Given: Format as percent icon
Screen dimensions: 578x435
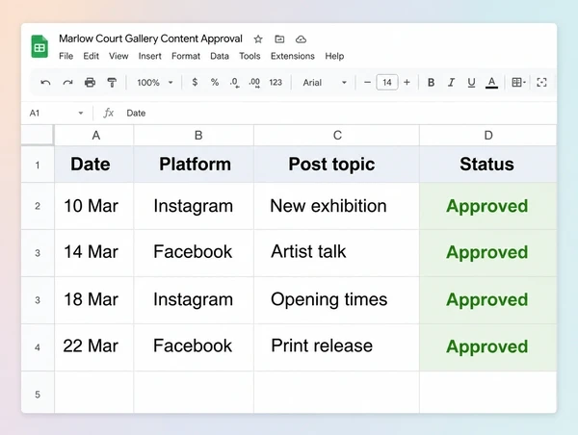Looking at the screenshot, I should (x=215, y=82).
